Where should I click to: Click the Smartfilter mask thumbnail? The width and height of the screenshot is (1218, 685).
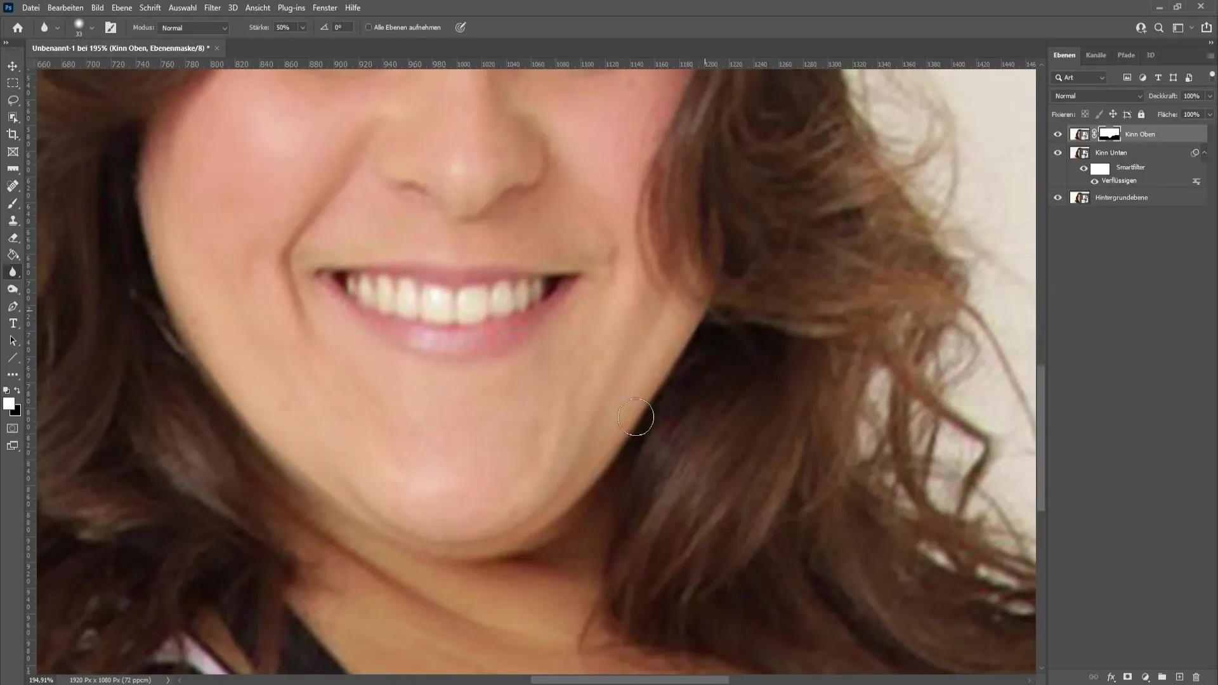1100,167
